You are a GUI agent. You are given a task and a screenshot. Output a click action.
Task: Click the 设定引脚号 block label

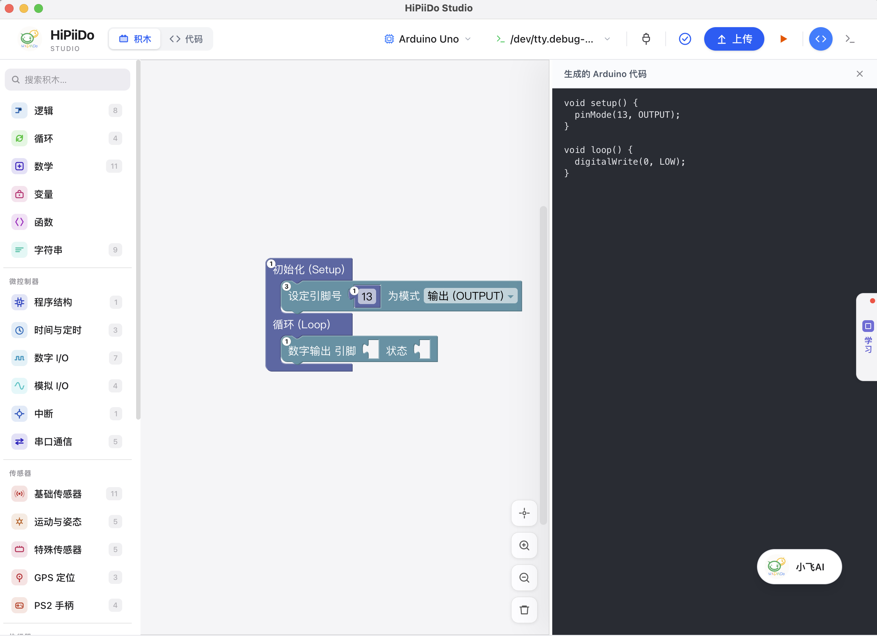315,296
